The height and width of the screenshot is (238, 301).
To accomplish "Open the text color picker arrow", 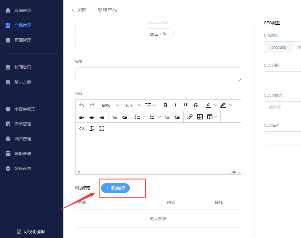I will (x=216, y=105).
